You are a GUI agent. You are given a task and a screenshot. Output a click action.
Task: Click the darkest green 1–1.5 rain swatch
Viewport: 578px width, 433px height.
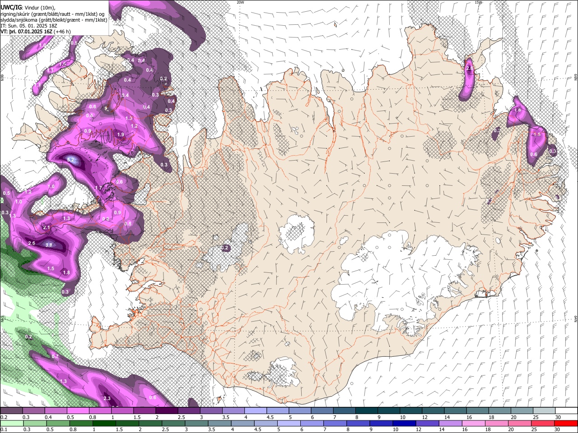click(104, 423)
